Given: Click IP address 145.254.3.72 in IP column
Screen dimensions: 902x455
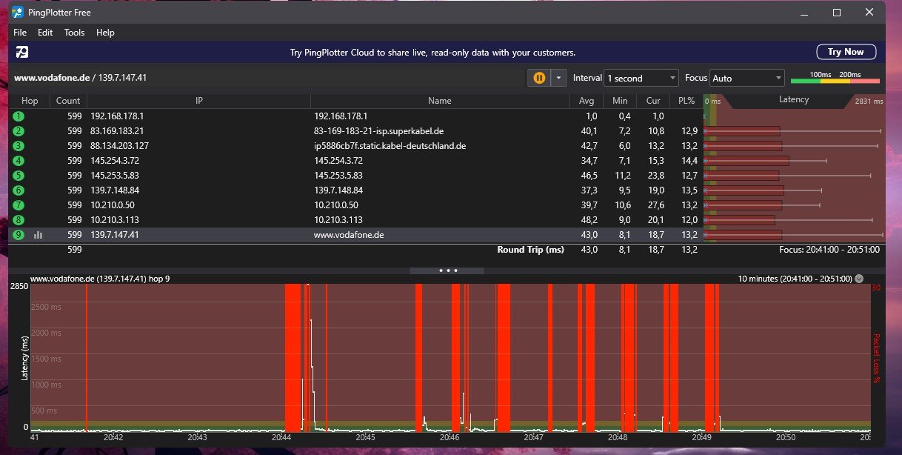Looking at the screenshot, I should (x=115, y=161).
